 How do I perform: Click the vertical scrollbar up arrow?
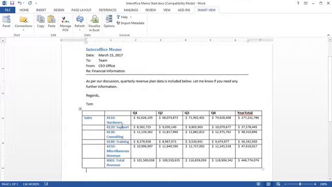pyautogui.click(x=330, y=40)
